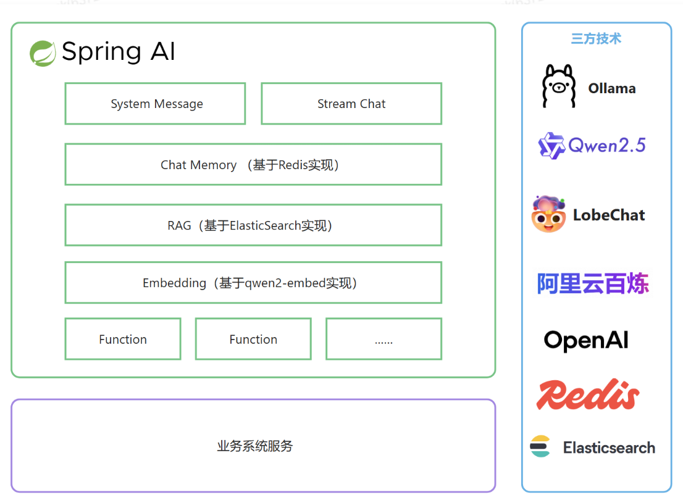Image resolution: width=683 pixels, height=500 pixels.
Task: Click the Spring AI title text
Action: [119, 52]
